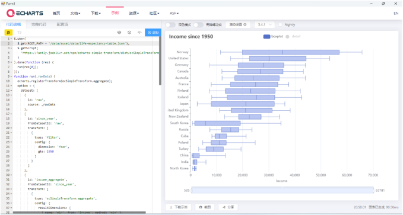Switch to the 完整代码 tab
This screenshot has width=403, height=215.
tap(39, 24)
